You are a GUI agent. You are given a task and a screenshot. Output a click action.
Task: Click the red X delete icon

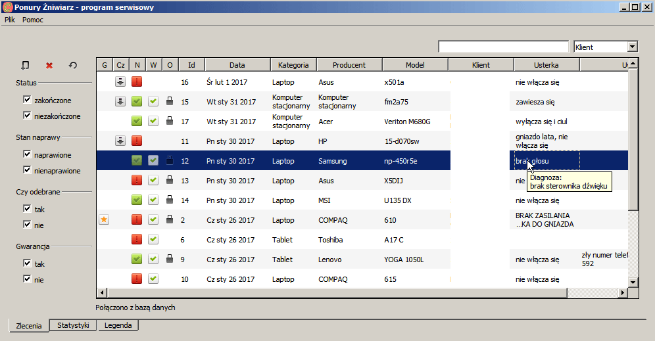coord(49,65)
